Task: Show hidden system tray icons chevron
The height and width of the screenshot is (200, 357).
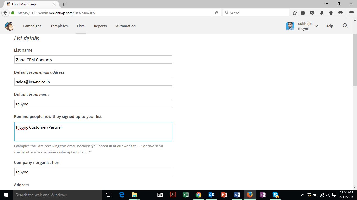Action: pyautogui.click(x=303, y=195)
